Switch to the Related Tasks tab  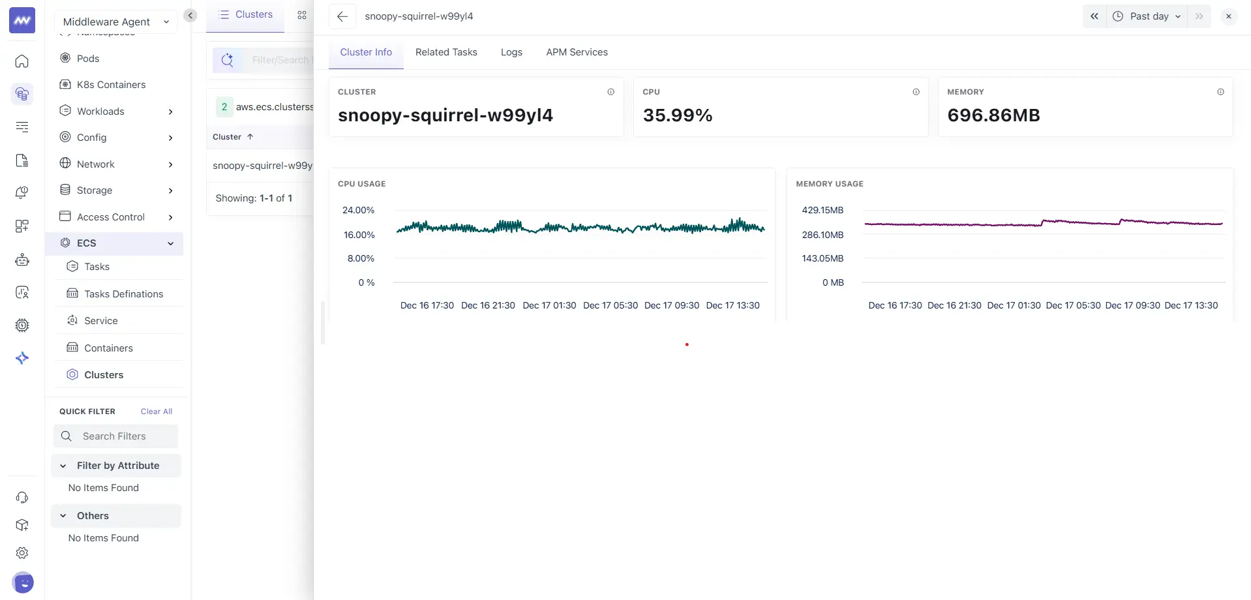point(446,52)
